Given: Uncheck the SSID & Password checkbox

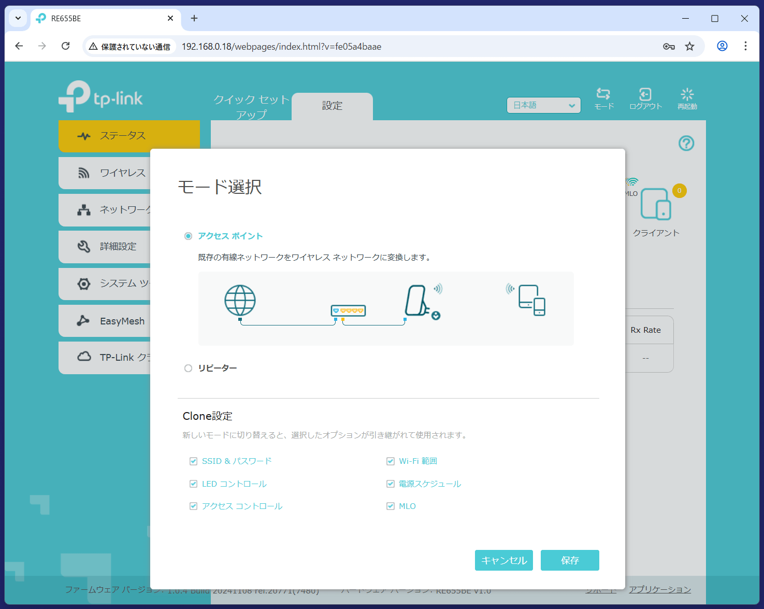Looking at the screenshot, I should (x=193, y=461).
